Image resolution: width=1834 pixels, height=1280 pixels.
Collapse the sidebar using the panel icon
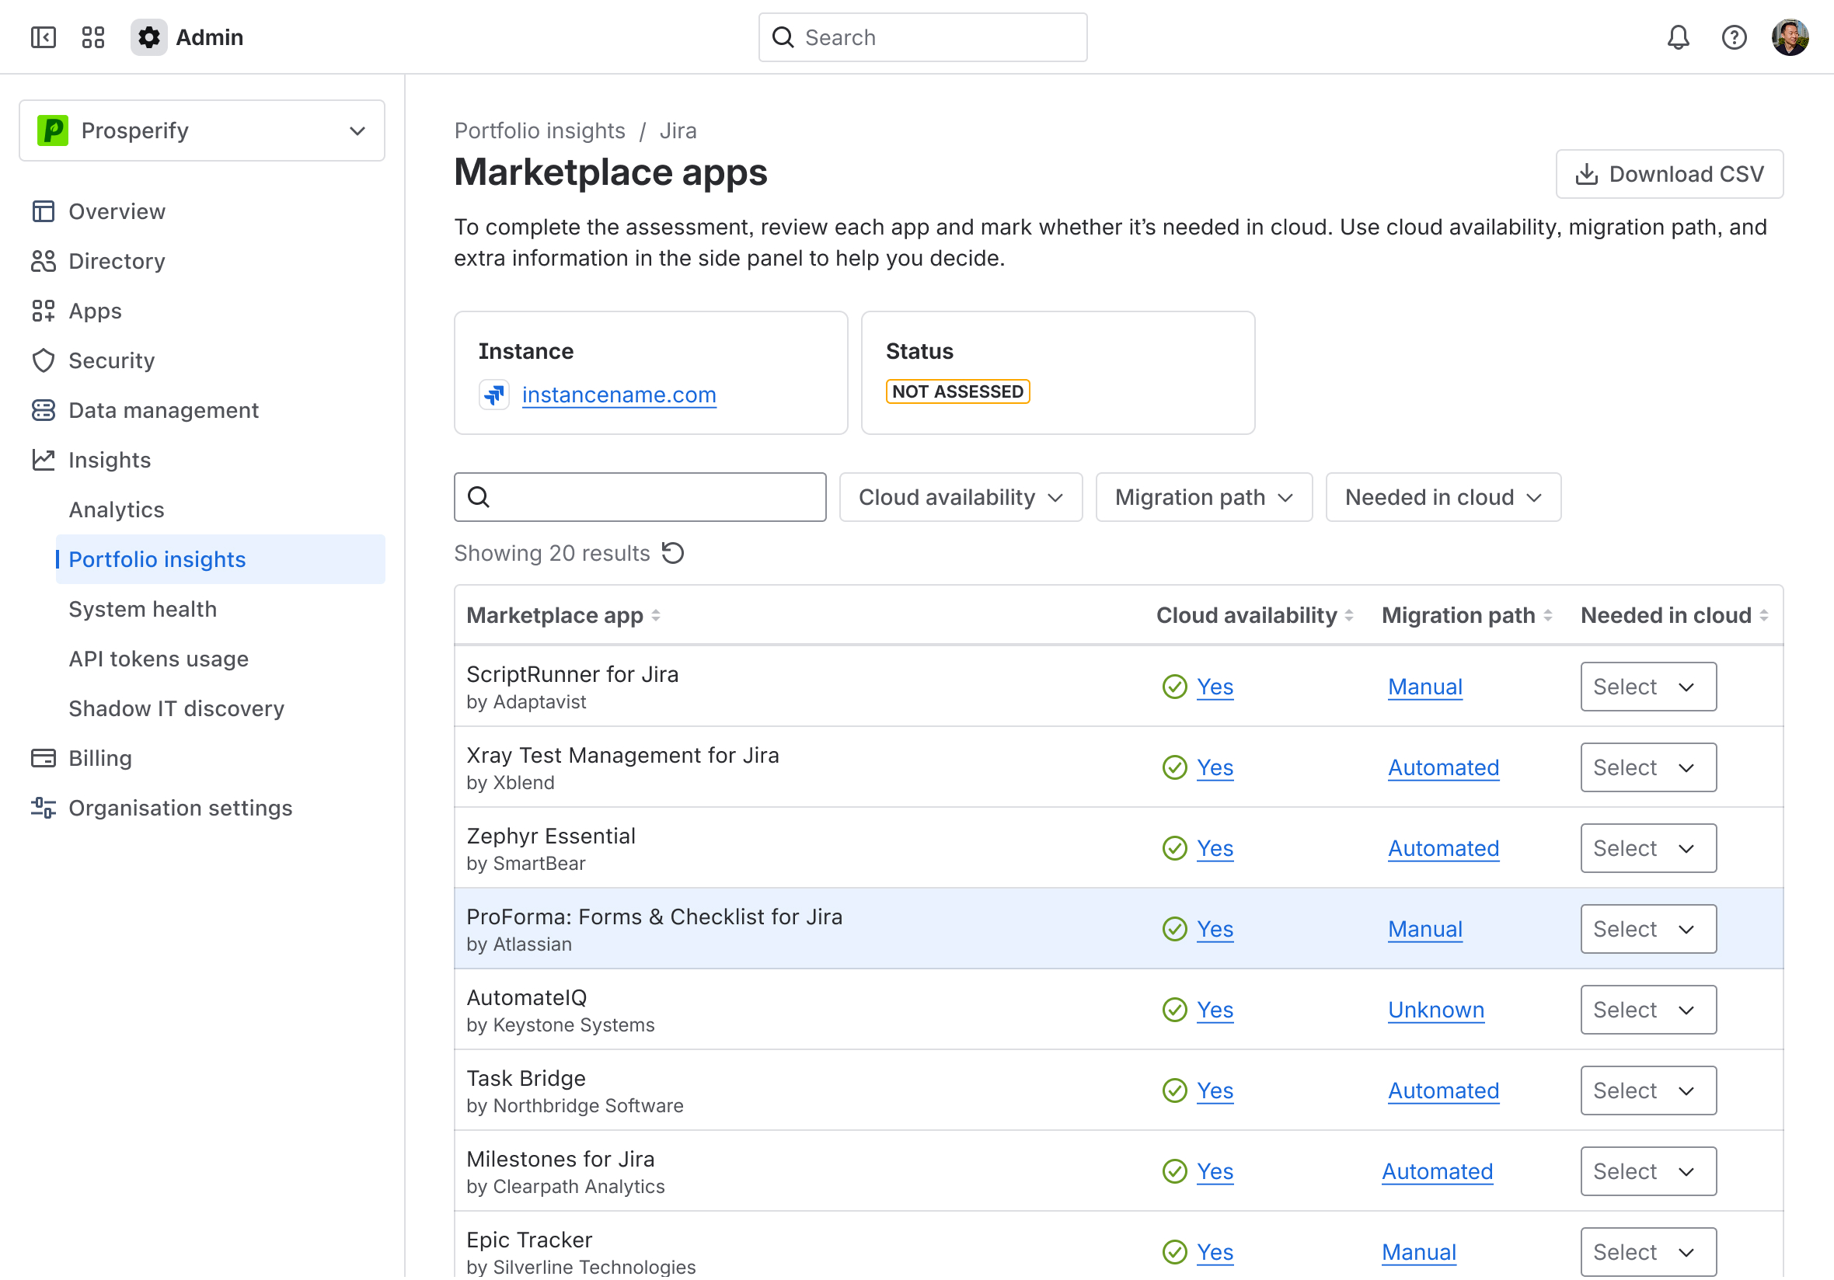point(44,37)
